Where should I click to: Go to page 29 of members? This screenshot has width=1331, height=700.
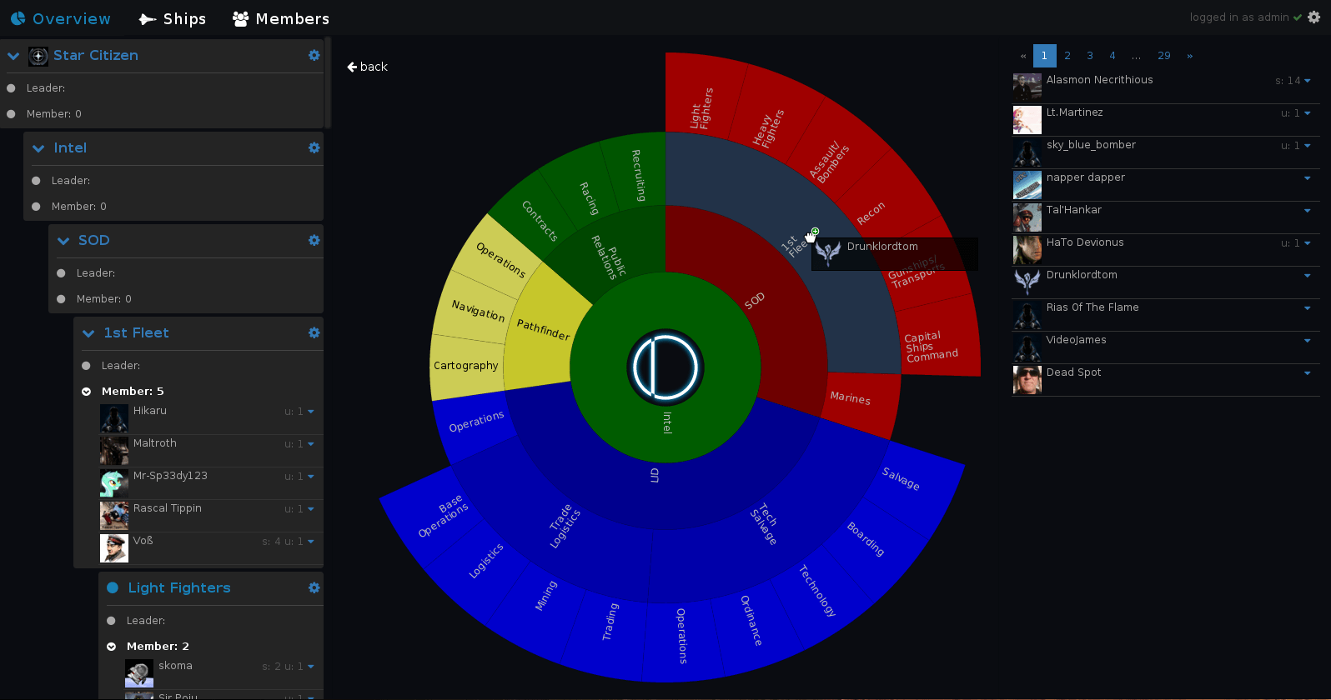point(1163,56)
